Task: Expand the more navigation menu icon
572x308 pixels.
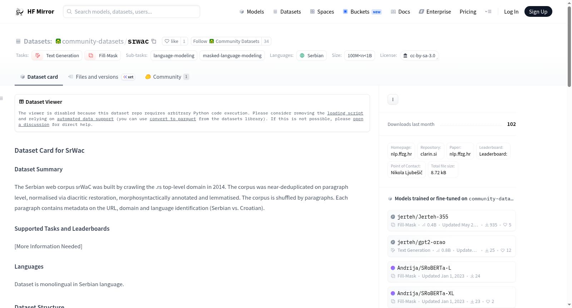Action: (488, 12)
